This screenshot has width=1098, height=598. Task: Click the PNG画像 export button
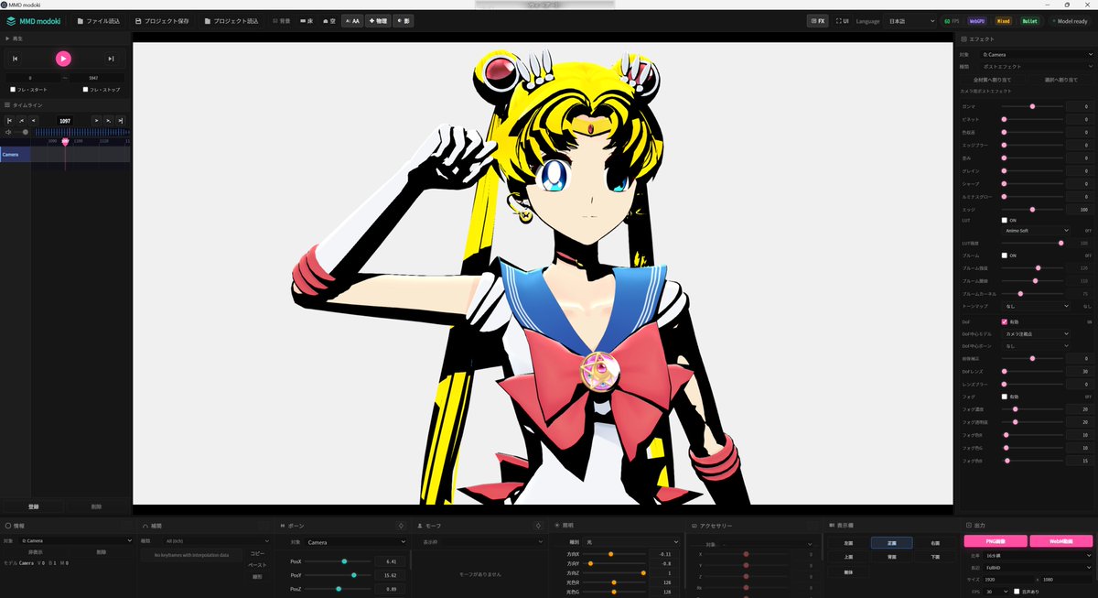tap(995, 541)
